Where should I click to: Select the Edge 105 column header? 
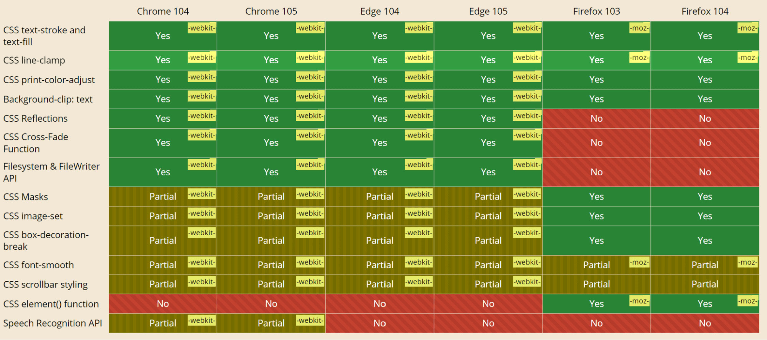(488, 11)
